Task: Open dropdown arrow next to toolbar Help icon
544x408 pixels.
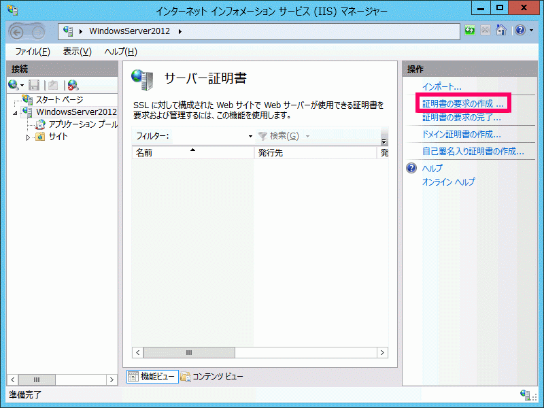Action: pyautogui.click(x=532, y=31)
